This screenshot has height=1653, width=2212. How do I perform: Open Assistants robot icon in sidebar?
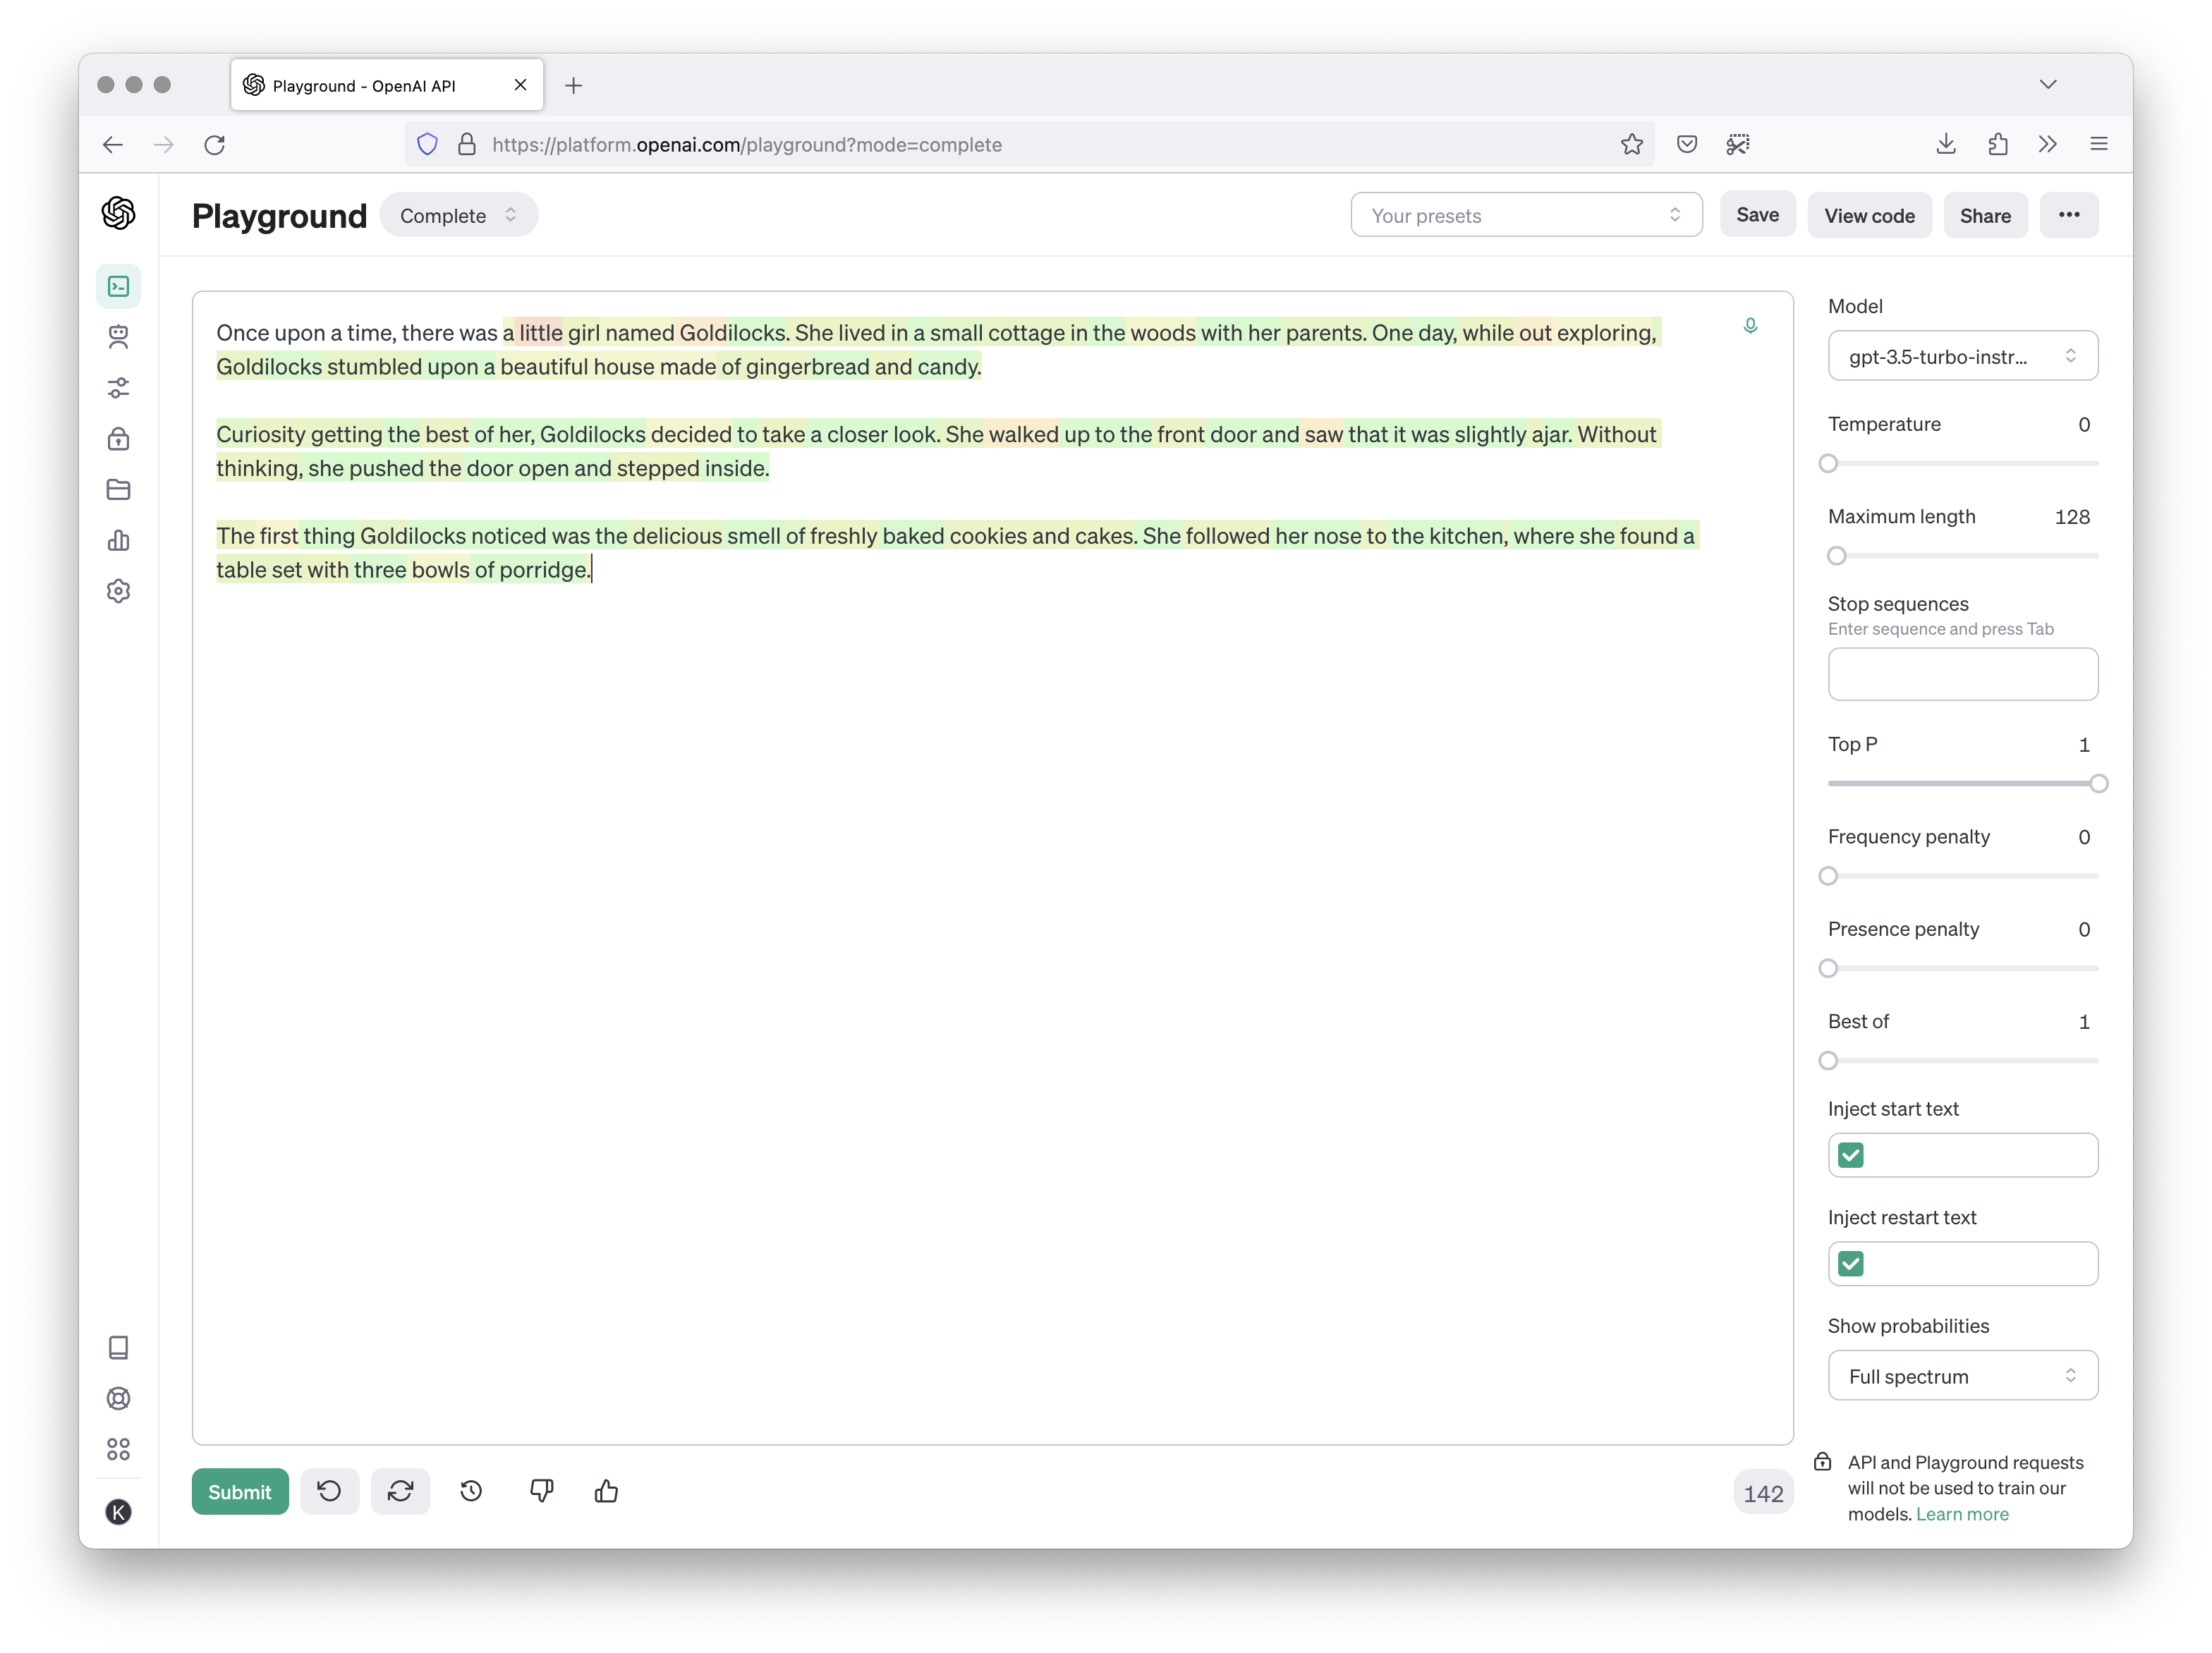pyautogui.click(x=119, y=337)
